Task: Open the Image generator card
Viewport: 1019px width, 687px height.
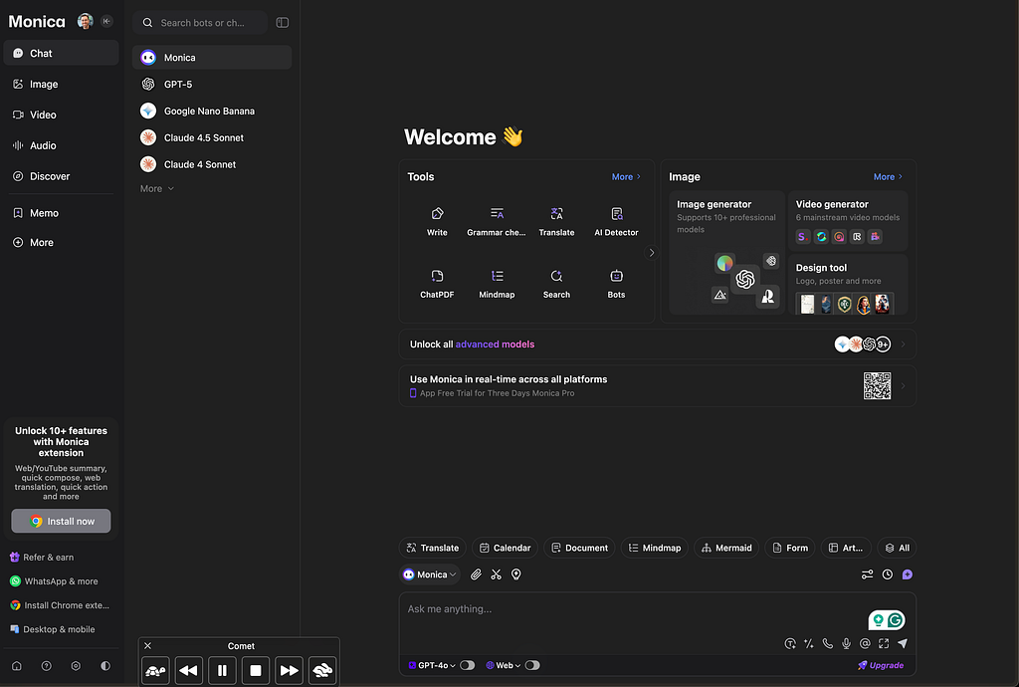Action: [x=726, y=253]
